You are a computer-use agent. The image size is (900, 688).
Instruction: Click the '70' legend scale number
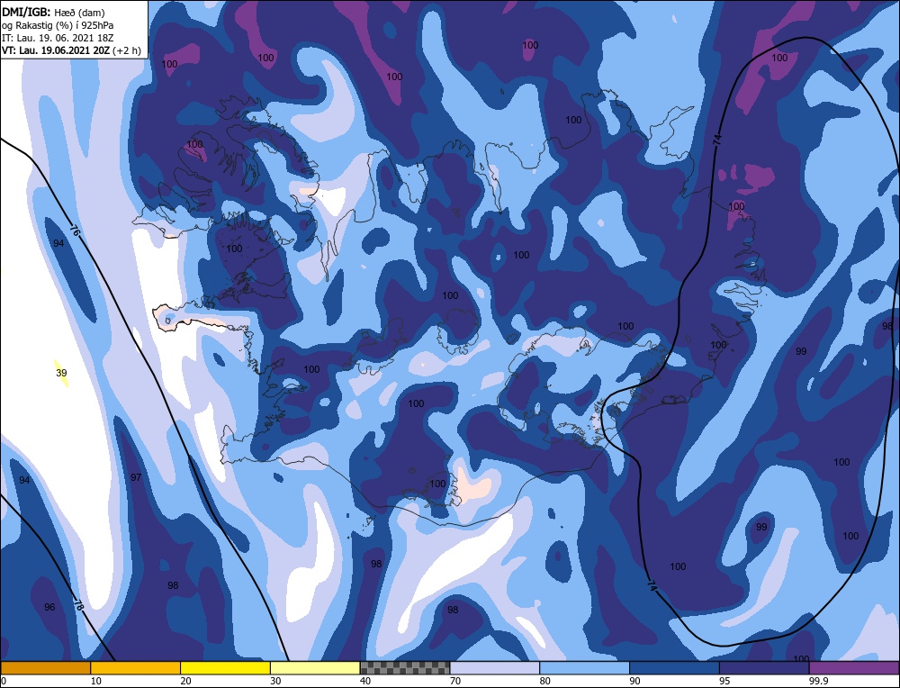[455, 681]
